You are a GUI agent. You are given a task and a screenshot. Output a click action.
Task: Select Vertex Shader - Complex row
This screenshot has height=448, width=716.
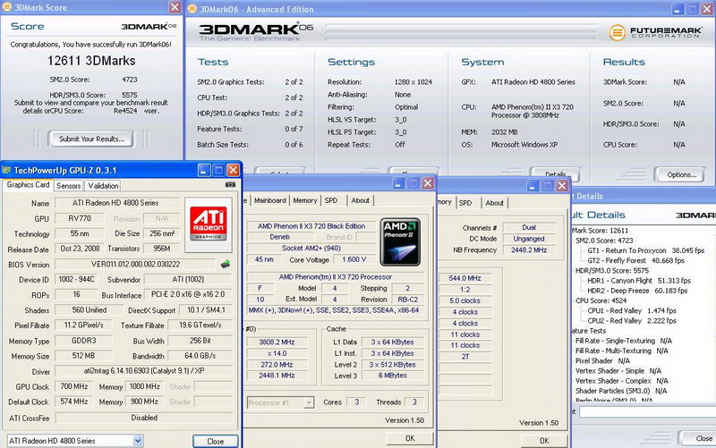click(x=621, y=381)
